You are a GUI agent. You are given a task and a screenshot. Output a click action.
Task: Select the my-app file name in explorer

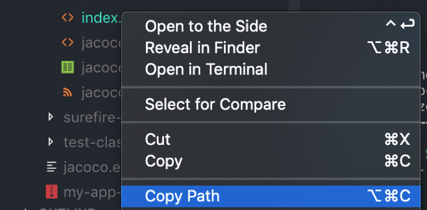92,192
